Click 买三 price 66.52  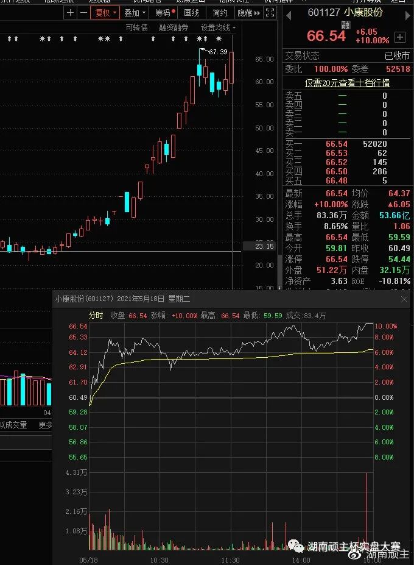click(337, 162)
